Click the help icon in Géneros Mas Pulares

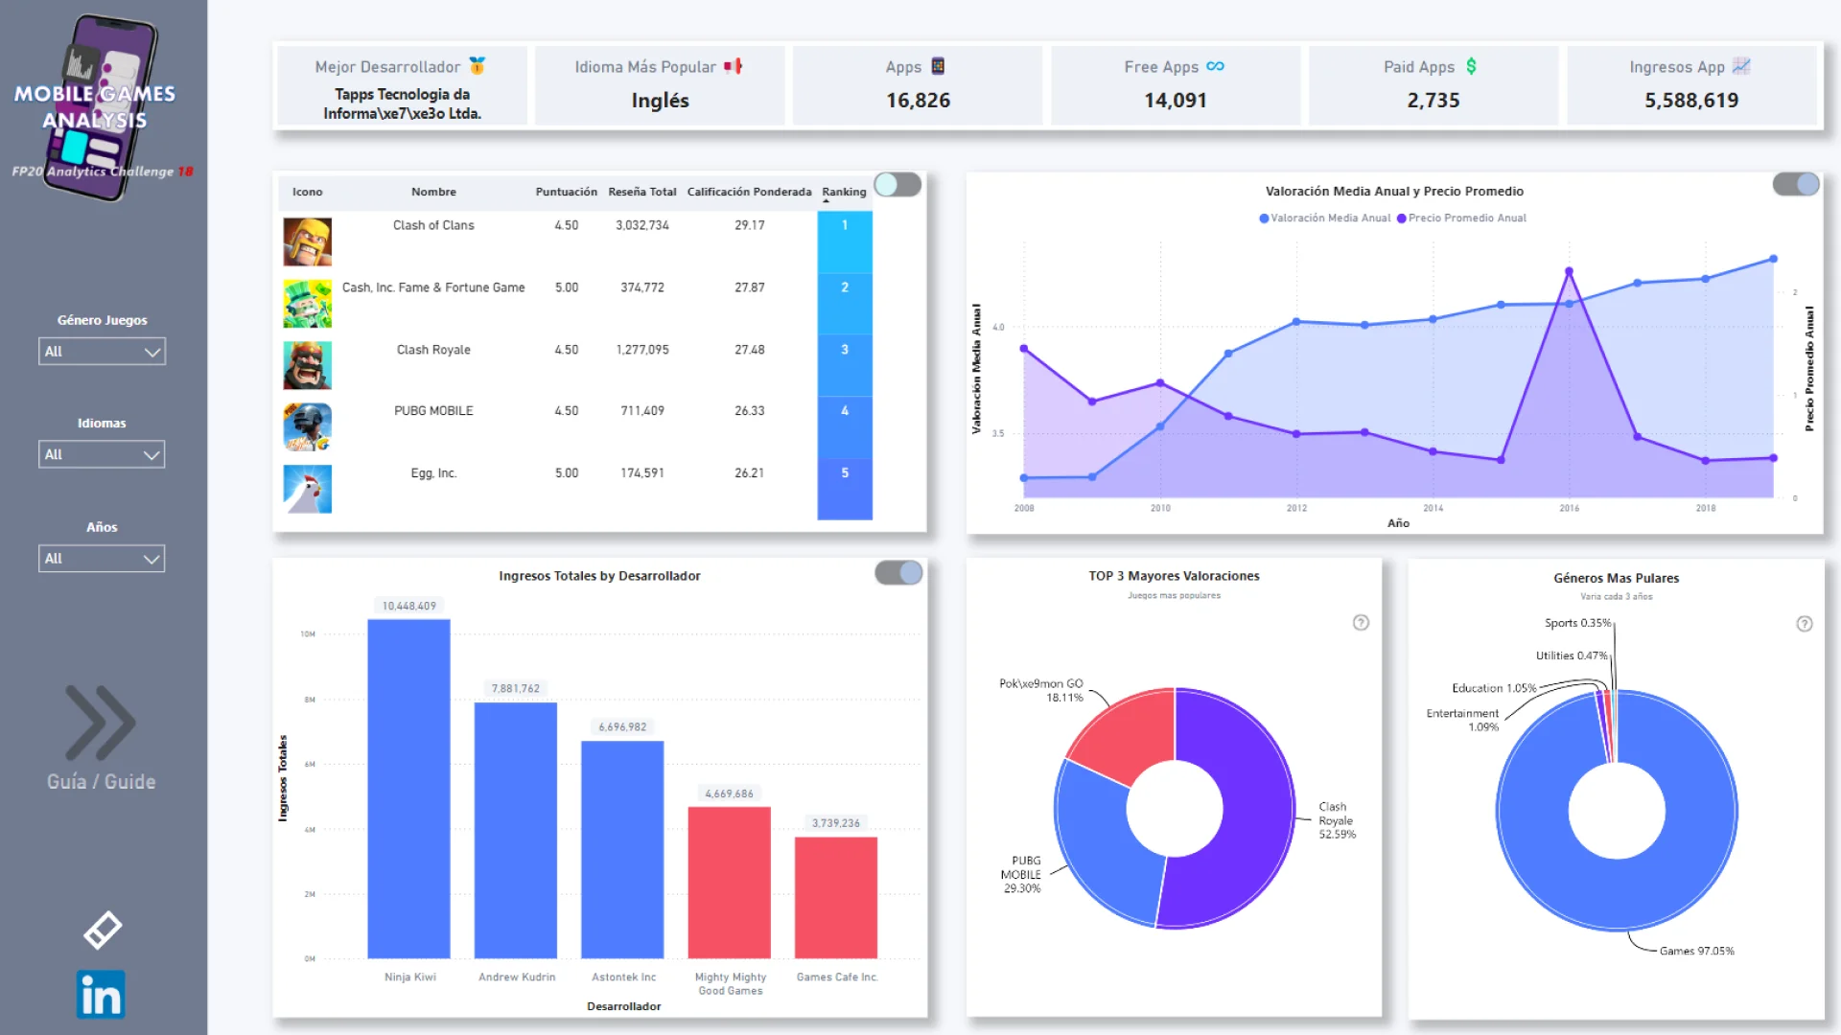coord(1804,624)
